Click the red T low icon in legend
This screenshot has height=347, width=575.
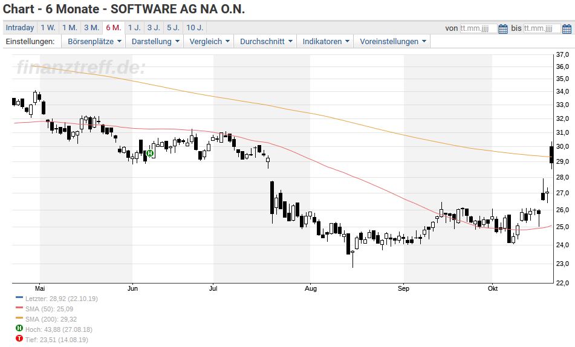click(x=19, y=339)
